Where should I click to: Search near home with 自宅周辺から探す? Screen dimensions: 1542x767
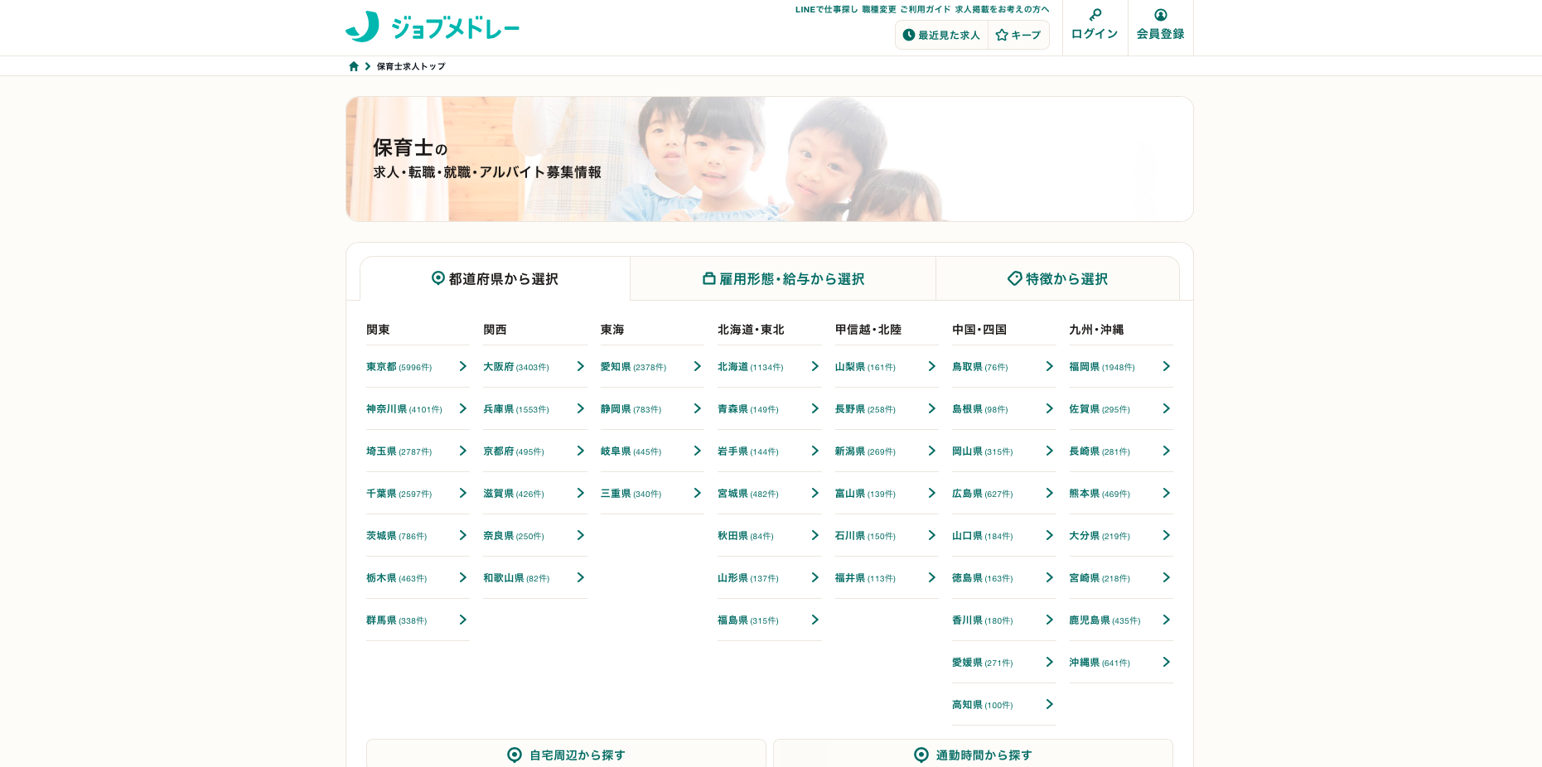coord(566,755)
